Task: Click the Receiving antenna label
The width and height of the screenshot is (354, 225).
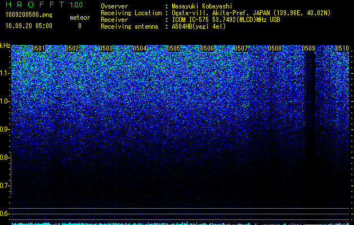Action: pyautogui.click(x=129, y=26)
